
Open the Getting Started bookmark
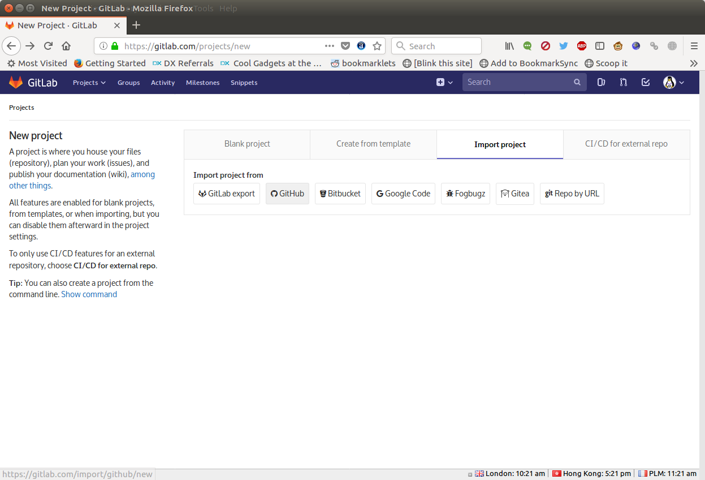pyautogui.click(x=110, y=63)
